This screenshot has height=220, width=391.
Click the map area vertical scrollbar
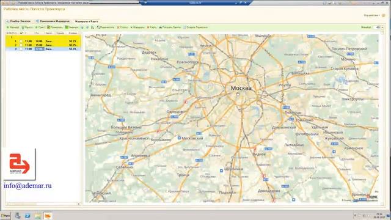click(382, 118)
